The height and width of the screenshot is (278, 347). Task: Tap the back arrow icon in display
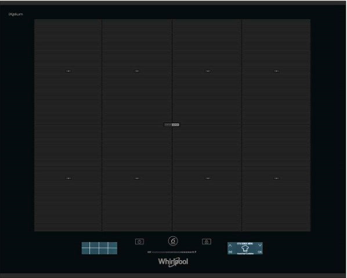pos(230,252)
